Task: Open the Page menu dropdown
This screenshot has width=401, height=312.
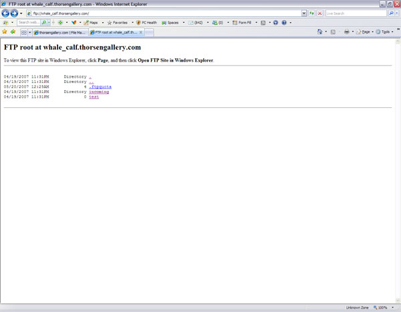Action: click(x=364, y=31)
